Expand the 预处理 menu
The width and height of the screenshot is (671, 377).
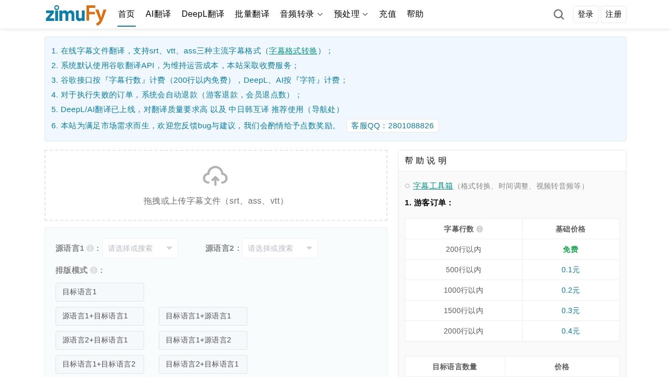pos(351,14)
